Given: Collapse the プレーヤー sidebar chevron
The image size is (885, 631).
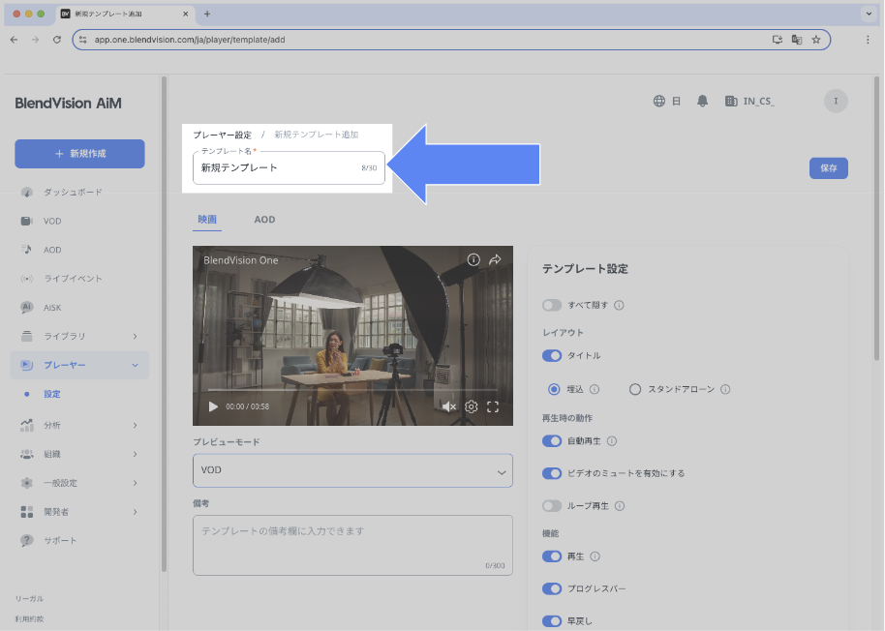Looking at the screenshot, I should (135, 366).
